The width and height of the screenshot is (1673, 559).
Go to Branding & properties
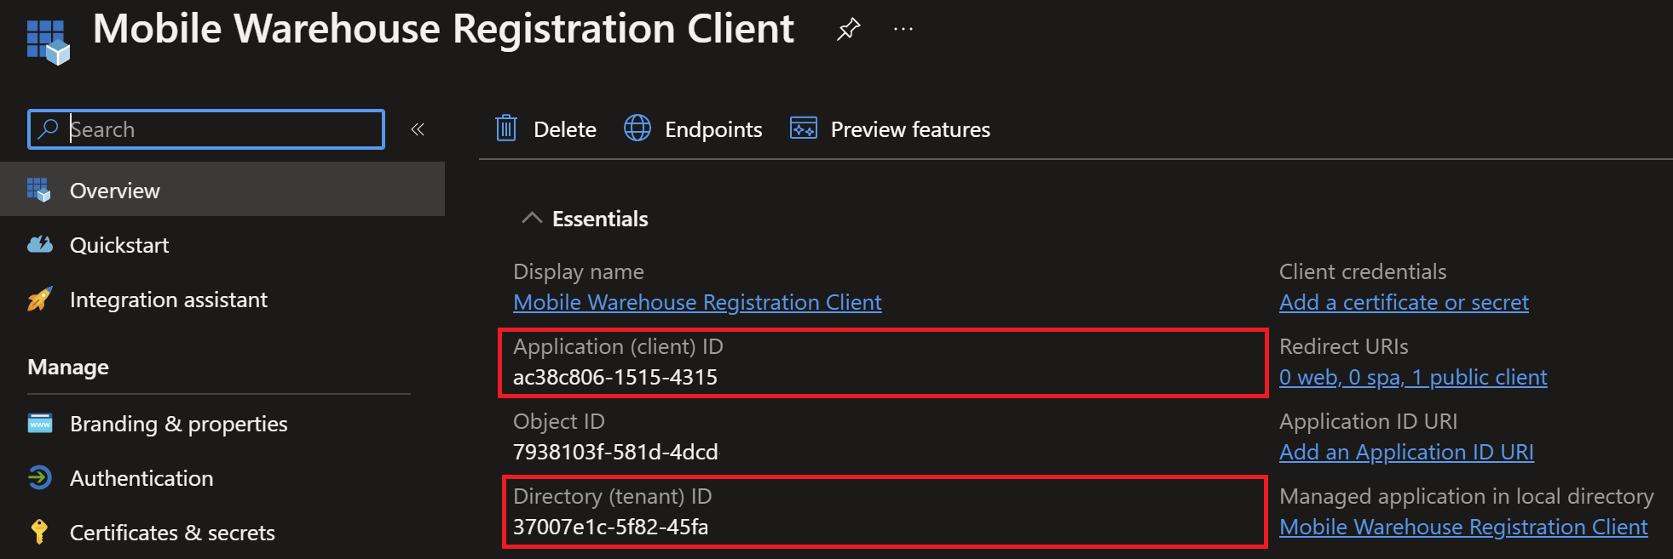coord(178,424)
